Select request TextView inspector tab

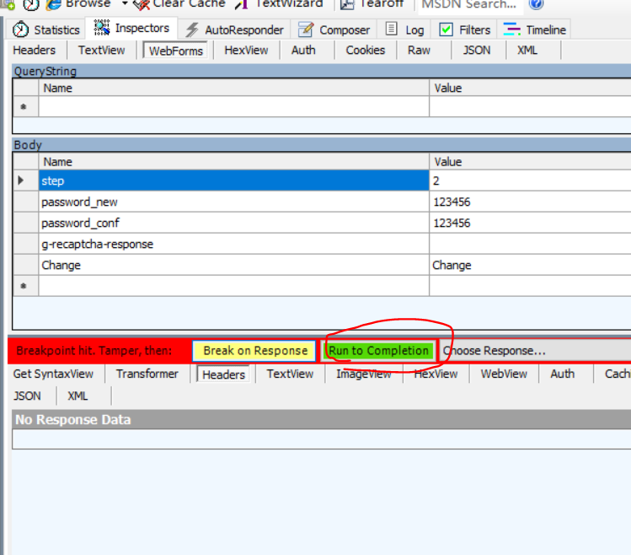click(x=101, y=51)
